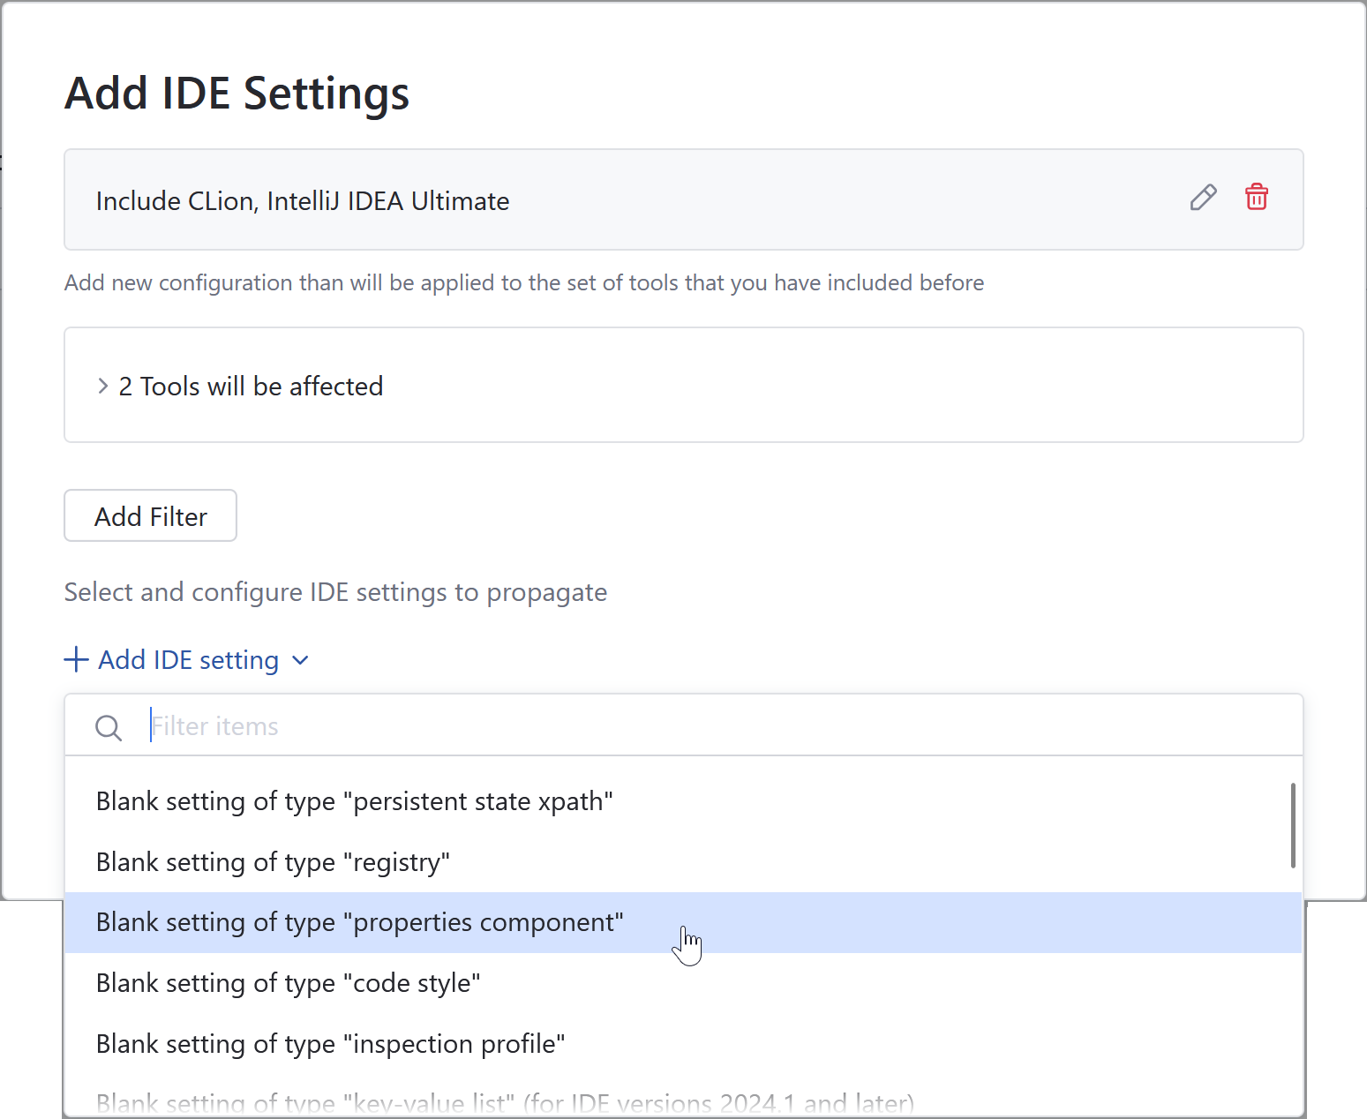Focus the "Filter items" search field
The width and height of the screenshot is (1367, 1119).
[530, 725]
